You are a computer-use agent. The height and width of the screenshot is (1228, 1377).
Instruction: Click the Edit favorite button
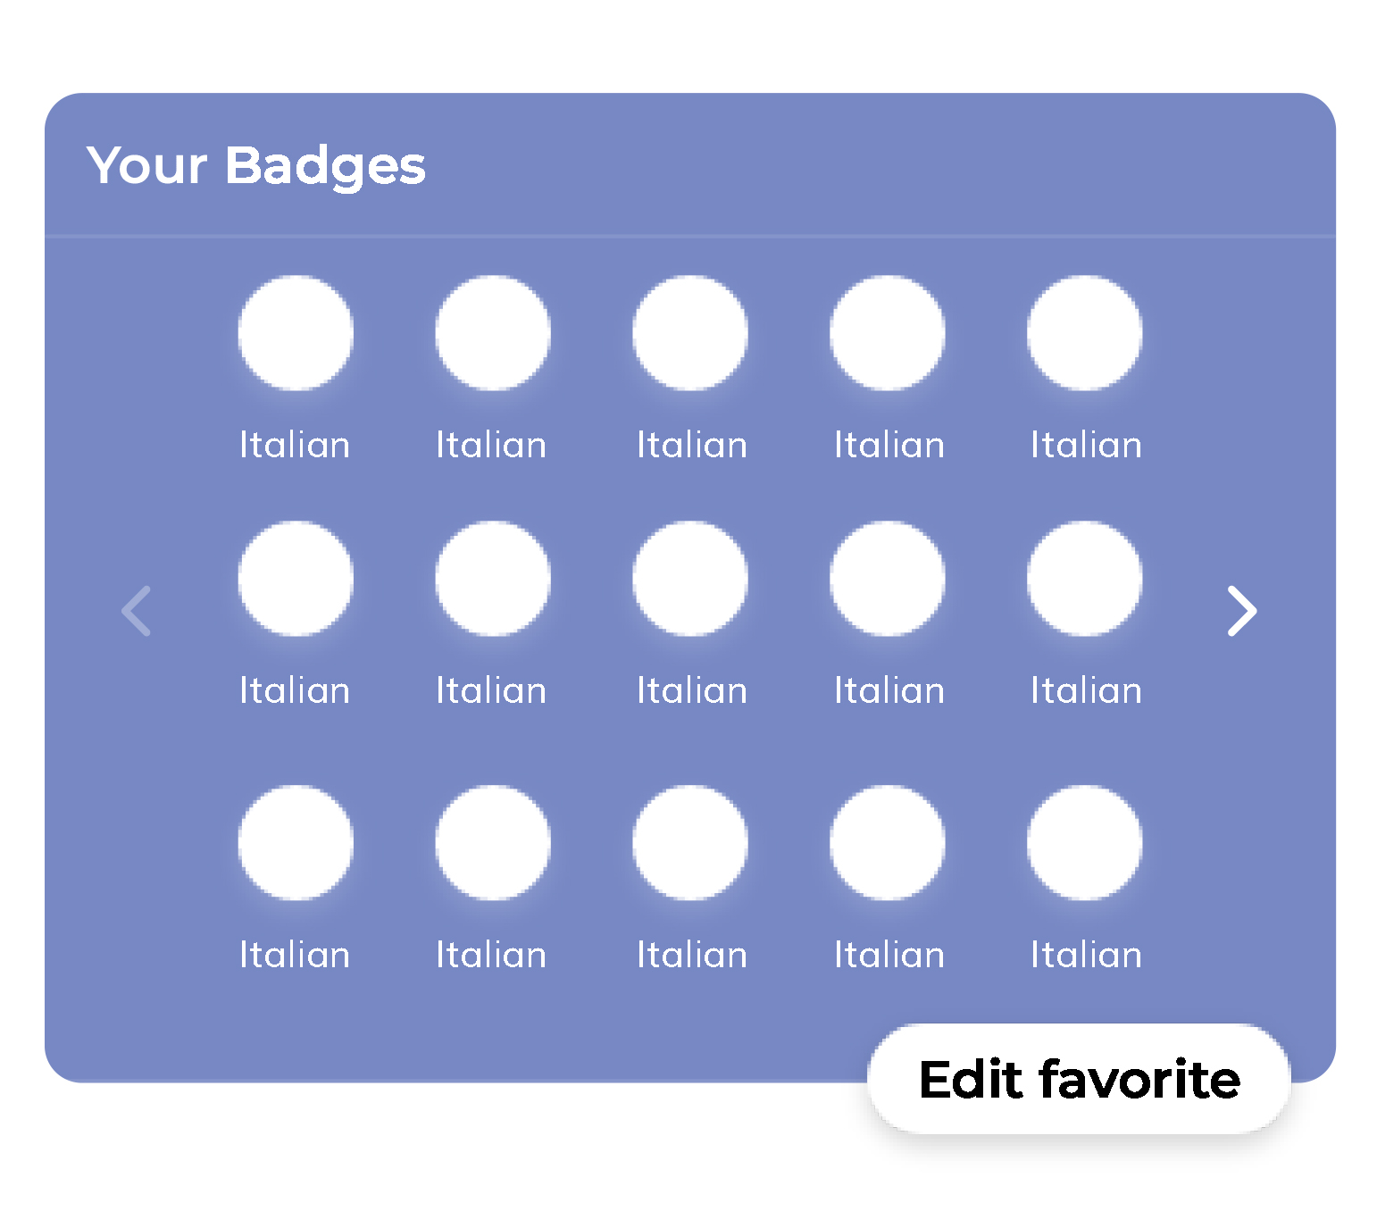[x=1079, y=1079]
